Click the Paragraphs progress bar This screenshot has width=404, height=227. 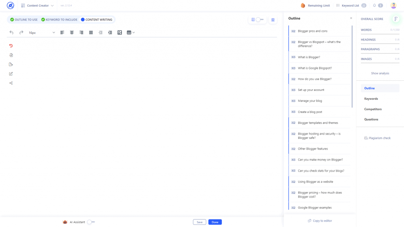(x=380, y=53)
